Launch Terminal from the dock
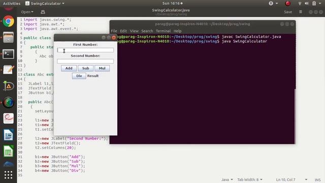325x183 pixels. [x=8, y=54]
